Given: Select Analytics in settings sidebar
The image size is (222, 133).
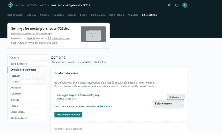Looking at the screenshot, I should tap(27, 88).
